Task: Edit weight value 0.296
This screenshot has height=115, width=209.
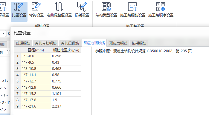Action: [66, 56]
